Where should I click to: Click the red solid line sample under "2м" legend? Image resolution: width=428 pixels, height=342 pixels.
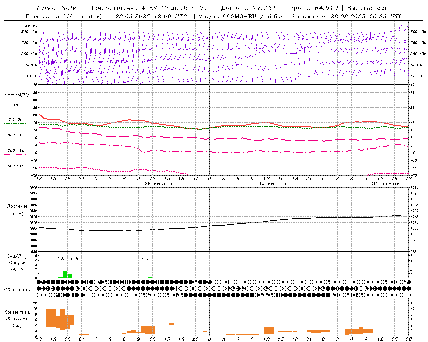click(15, 108)
